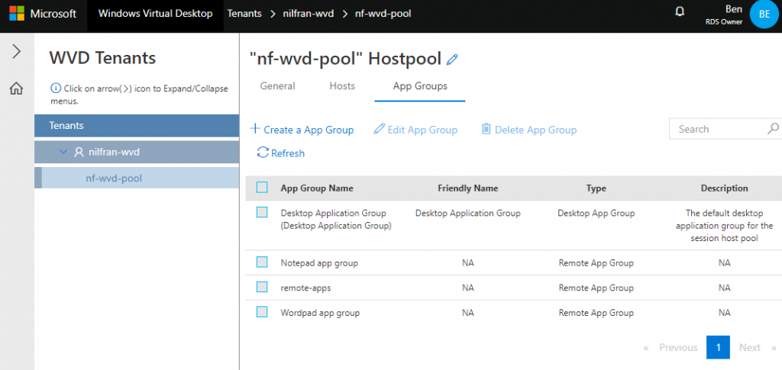Click the Delete App Group trash icon
The width and height of the screenshot is (782, 370).
pos(486,129)
